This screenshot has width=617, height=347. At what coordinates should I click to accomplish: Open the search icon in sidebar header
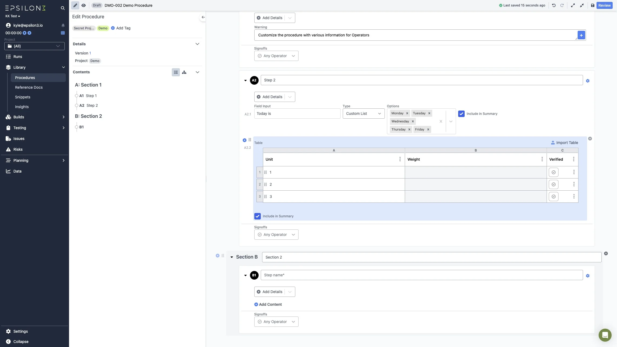[63, 8]
